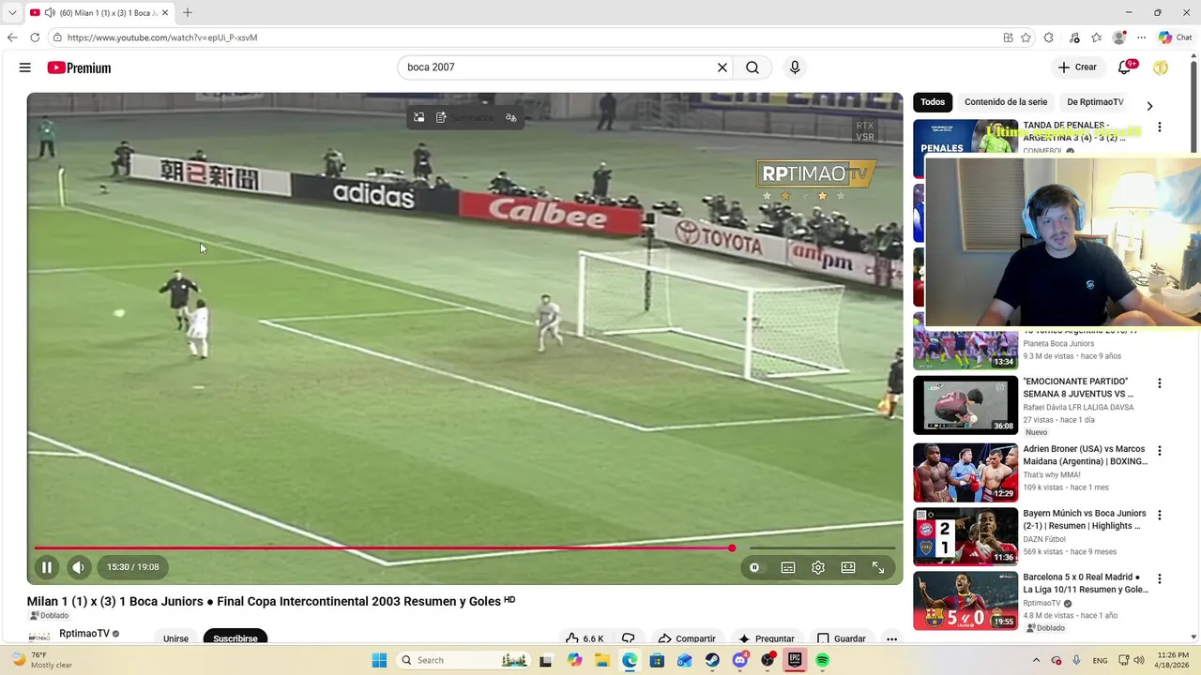Dislike the video with thumbs down
Image resolution: width=1201 pixels, height=675 pixels.
coord(629,638)
